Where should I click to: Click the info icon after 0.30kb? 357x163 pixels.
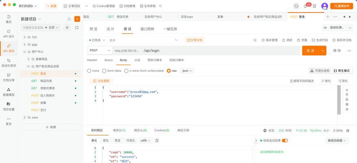tap(348, 131)
